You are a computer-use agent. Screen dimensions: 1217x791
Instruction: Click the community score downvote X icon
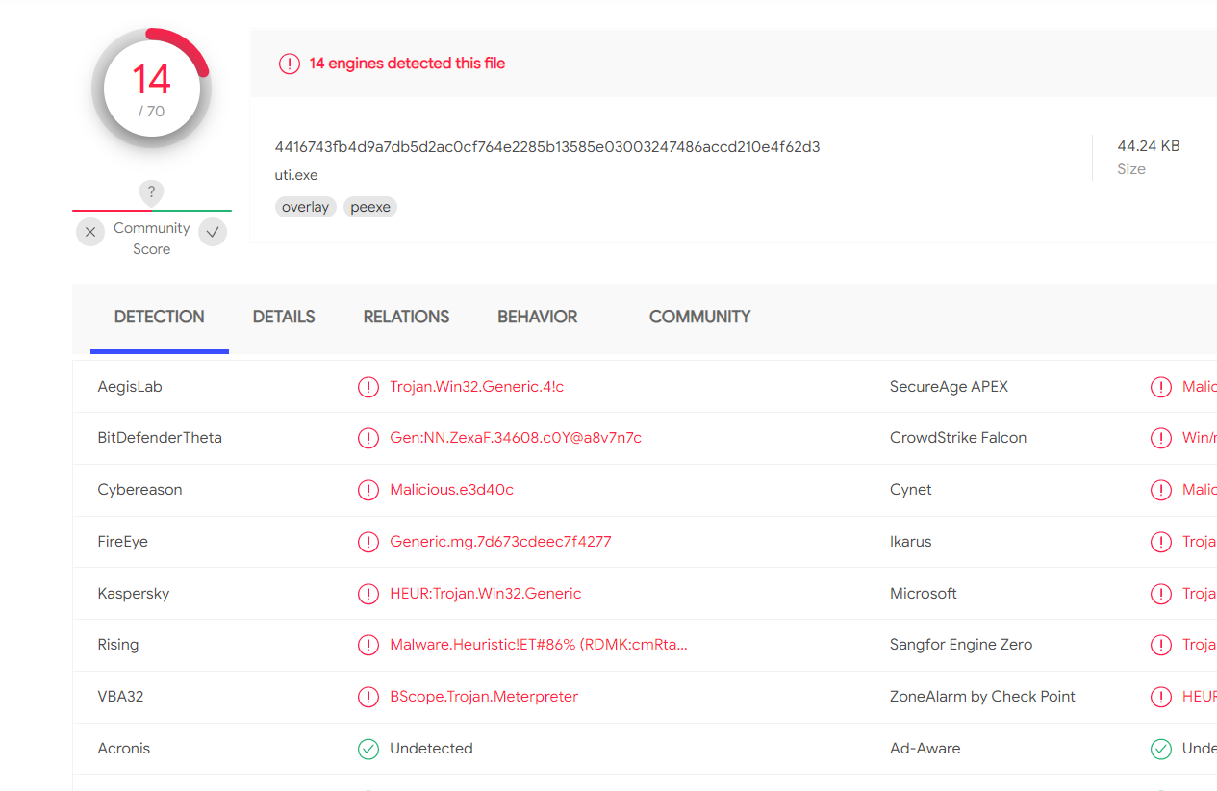[90, 232]
